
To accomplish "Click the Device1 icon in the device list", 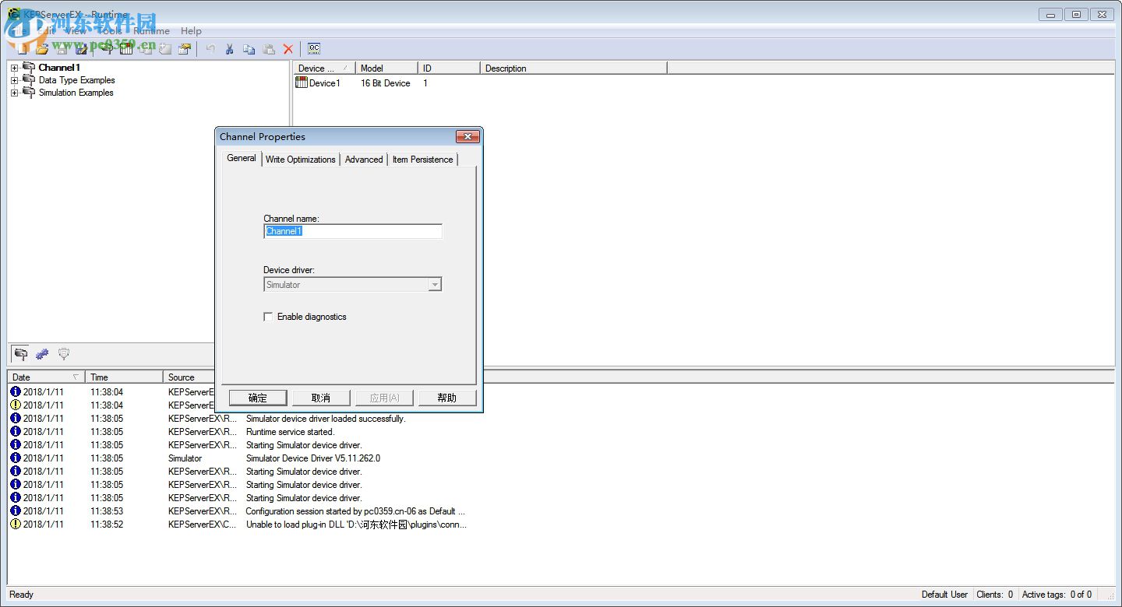I will pos(302,82).
